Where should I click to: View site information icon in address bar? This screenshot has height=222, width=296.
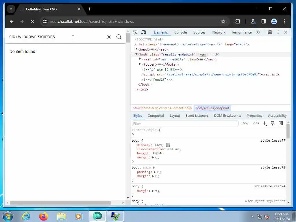pyautogui.click(x=45, y=21)
